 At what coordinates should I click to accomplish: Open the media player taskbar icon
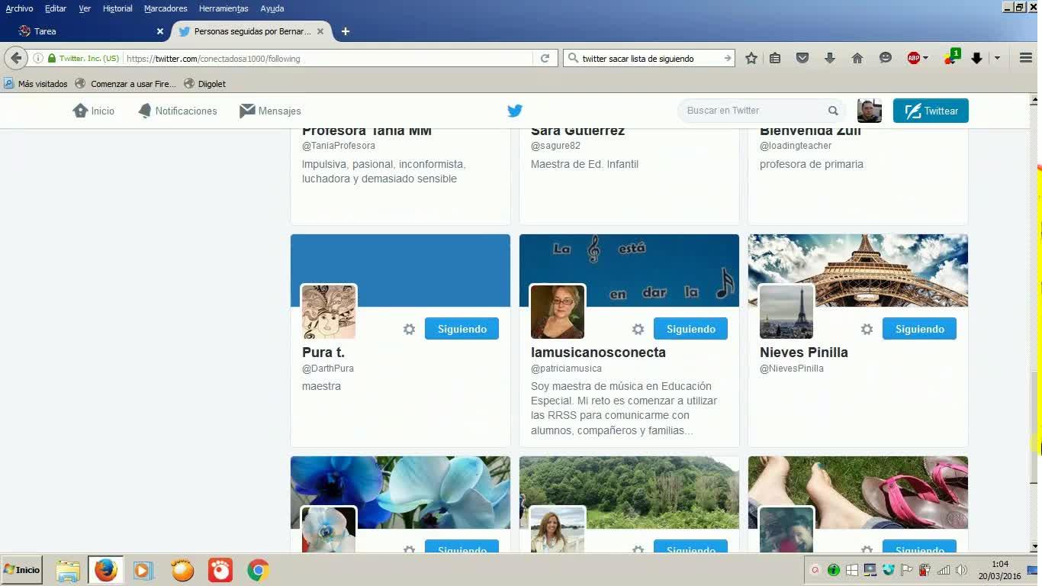(143, 570)
